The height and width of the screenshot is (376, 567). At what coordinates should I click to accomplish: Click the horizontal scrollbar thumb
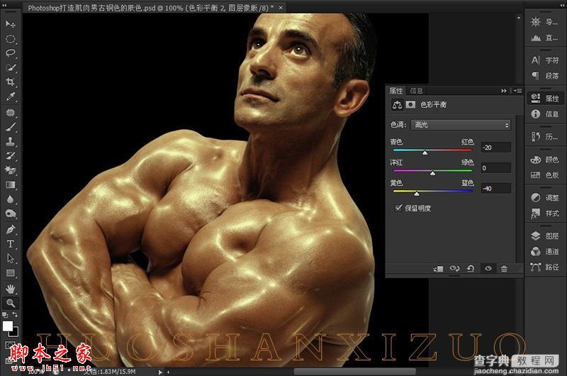(x=354, y=372)
